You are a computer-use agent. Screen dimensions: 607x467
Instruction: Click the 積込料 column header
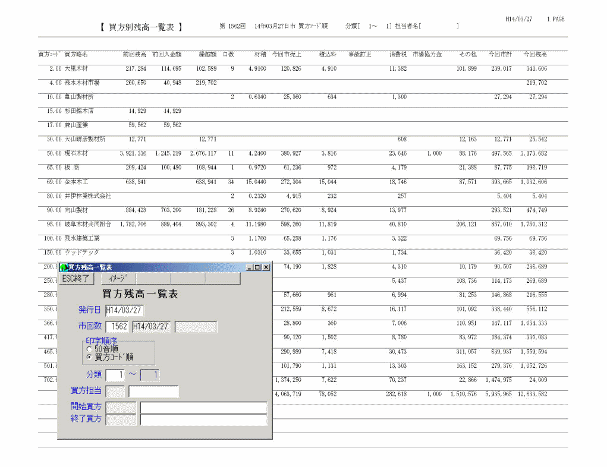[x=328, y=55]
